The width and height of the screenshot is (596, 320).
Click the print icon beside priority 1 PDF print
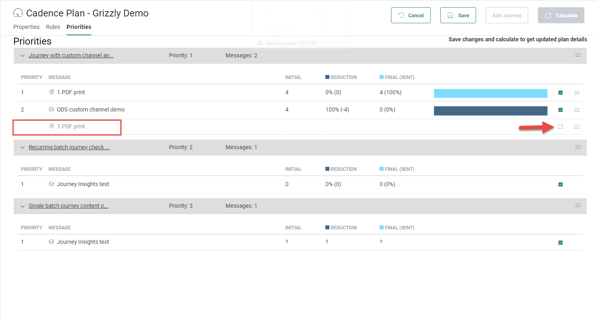51,92
